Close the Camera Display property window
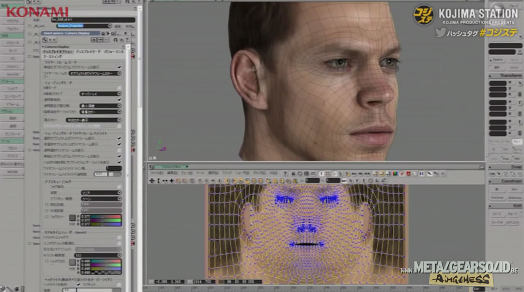This screenshot has width=524, height=292. [x=125, y=33]
